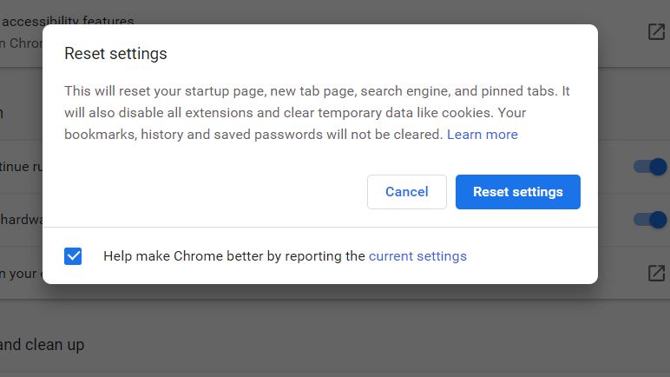The image size is (670, 377).
Task: Click the 'Help make Chrome better' label text
Action: 234,256
